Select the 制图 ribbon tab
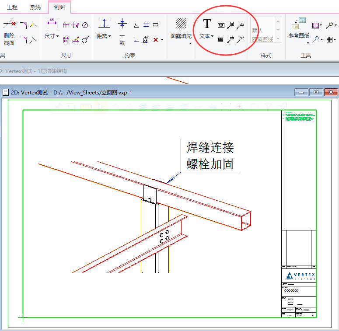The image size is (339, 331). point(59,7)
